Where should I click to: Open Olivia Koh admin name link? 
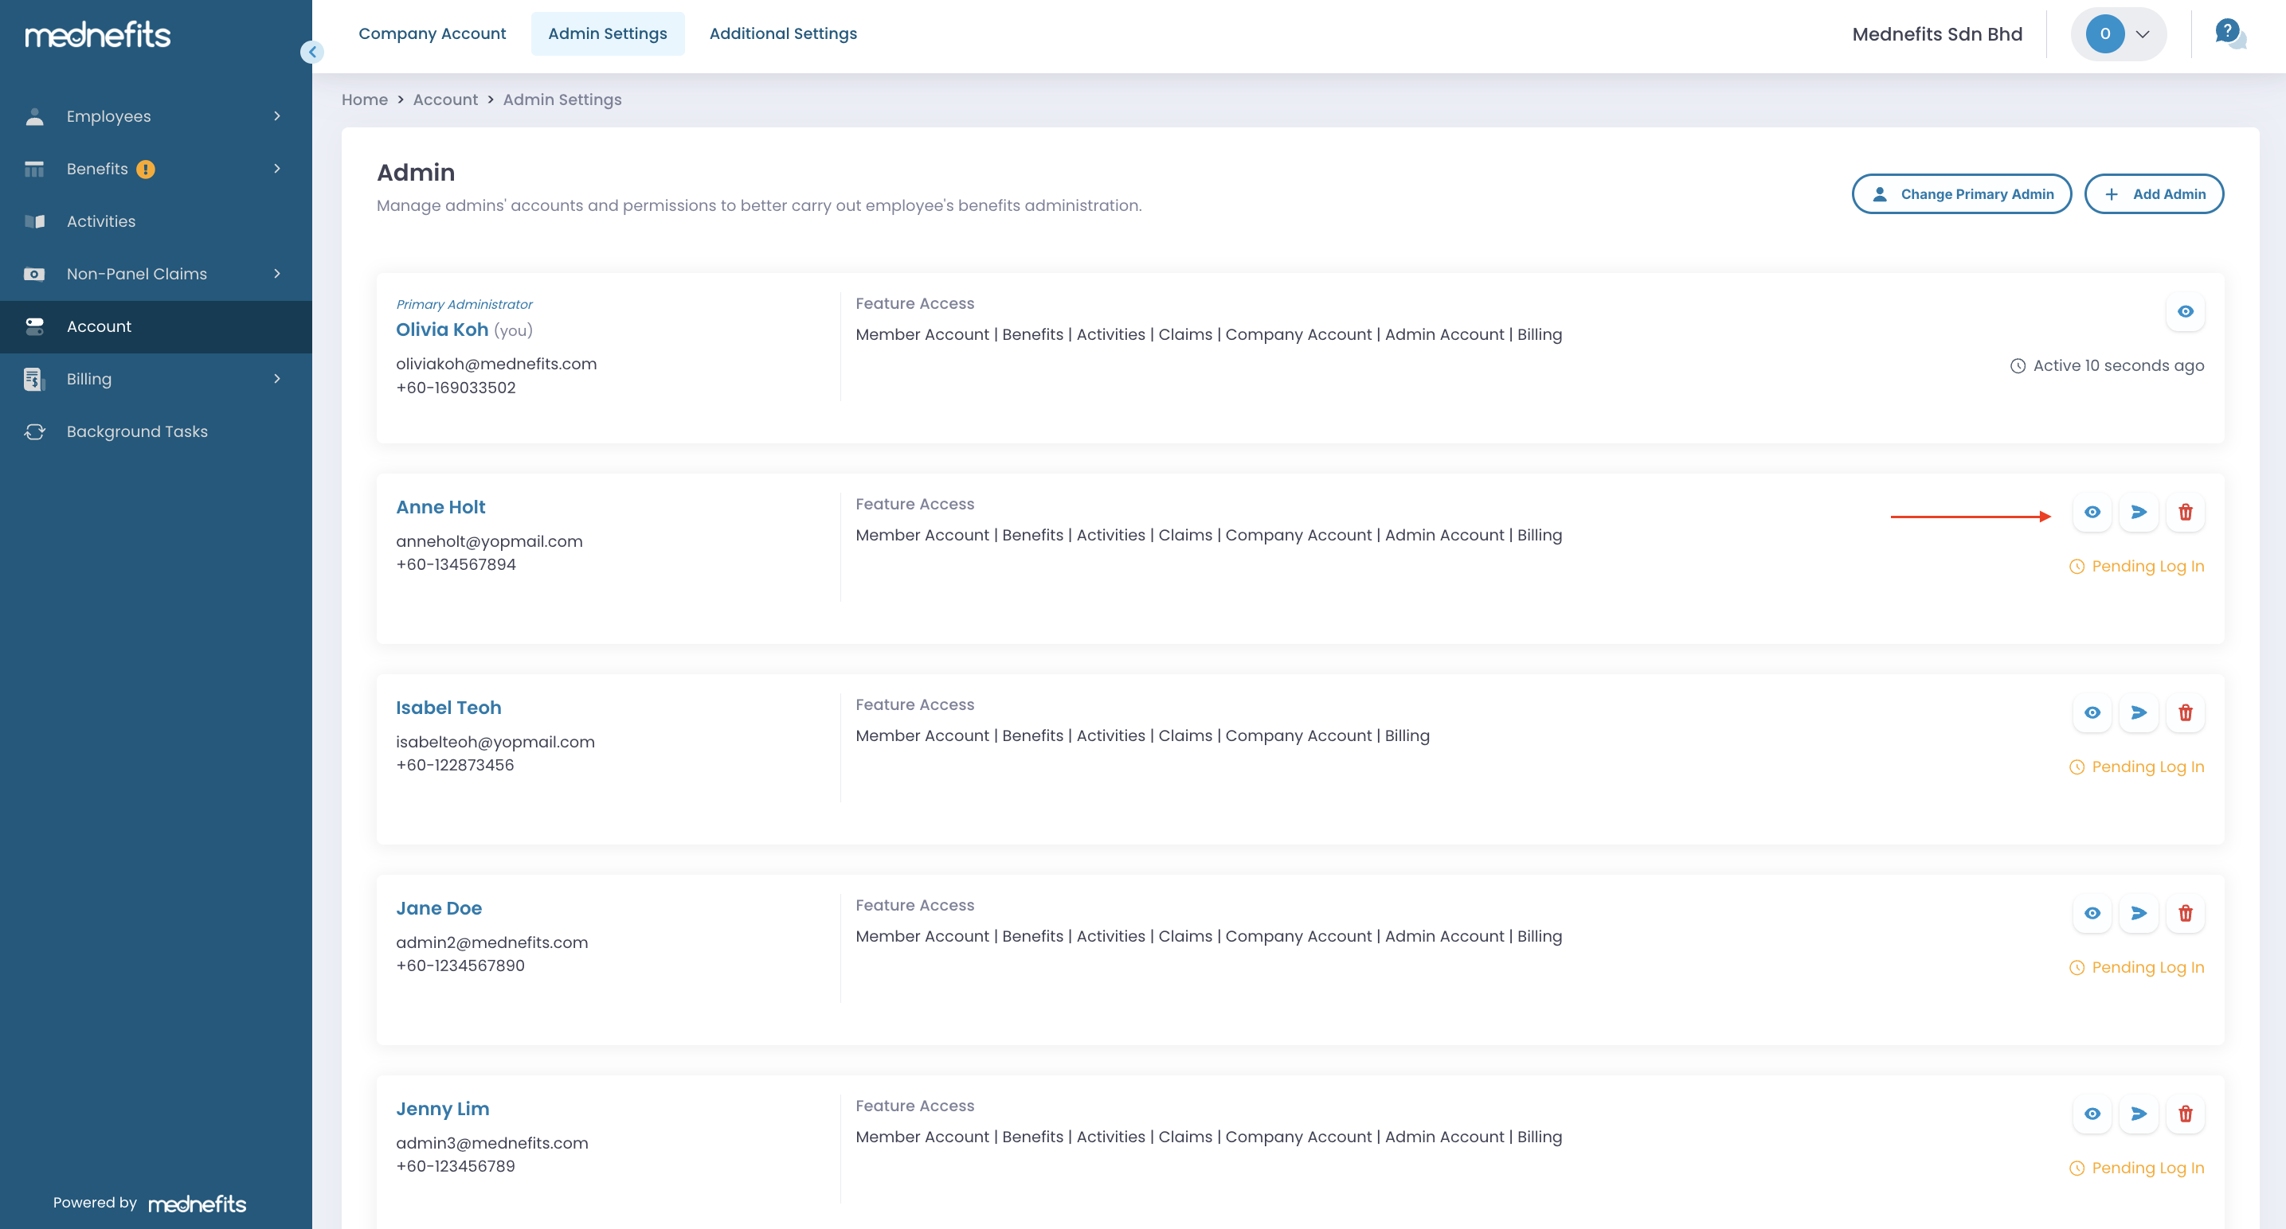442,330
